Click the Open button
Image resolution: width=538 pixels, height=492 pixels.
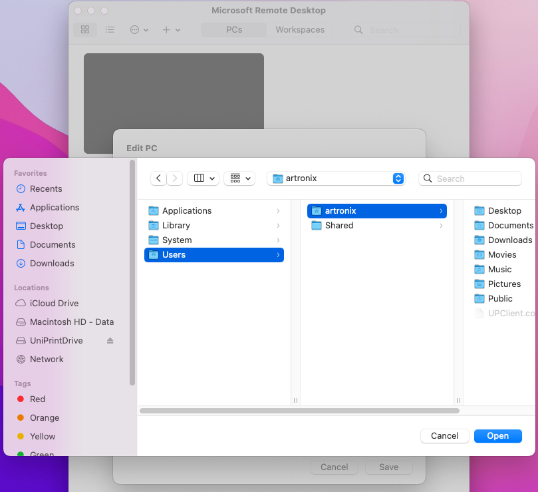click(498, 435)
